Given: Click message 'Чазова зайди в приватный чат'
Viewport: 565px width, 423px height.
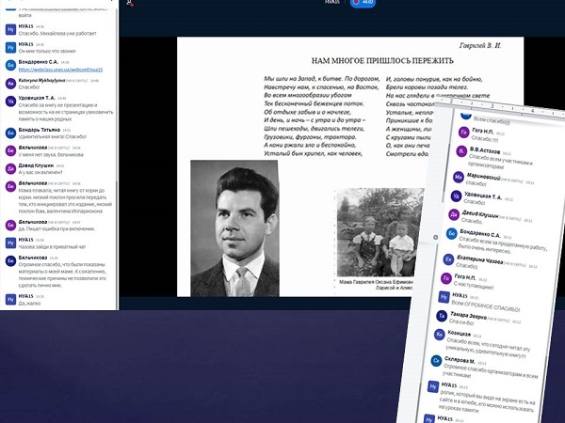Looking at the screenshot, I should 52,246.
